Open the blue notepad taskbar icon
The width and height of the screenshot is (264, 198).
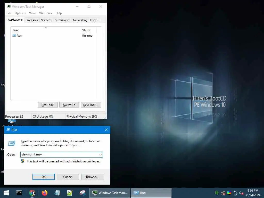(x=57, y=193)
